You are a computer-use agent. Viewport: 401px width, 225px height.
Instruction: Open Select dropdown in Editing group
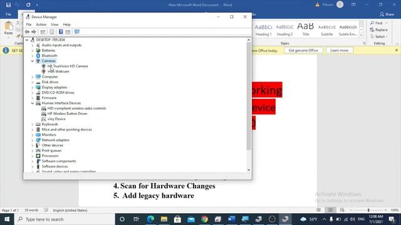tap(378, 36)
